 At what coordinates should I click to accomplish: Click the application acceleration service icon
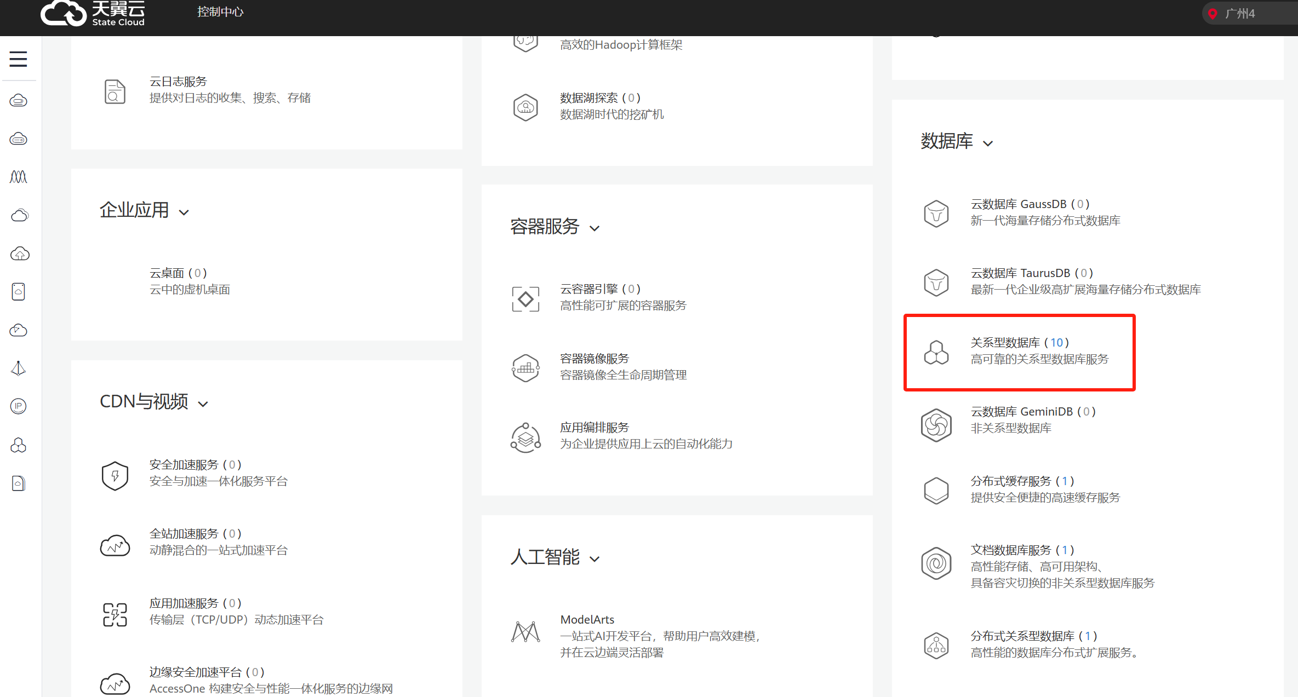pos(115,614)
